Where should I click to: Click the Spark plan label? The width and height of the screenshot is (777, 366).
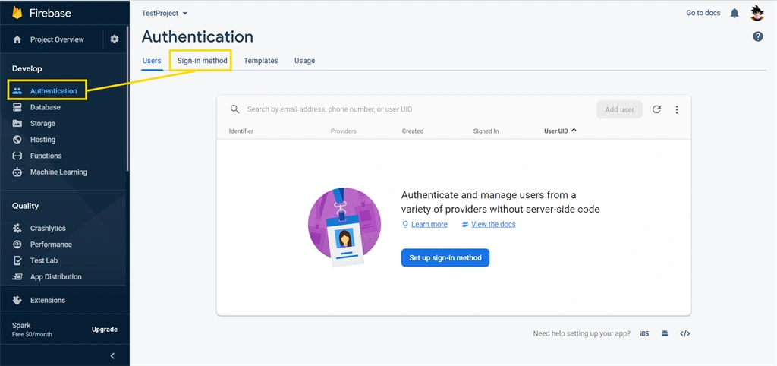[21, 325]
